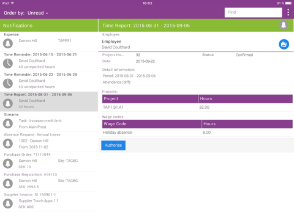
Task: Authorize the time report
Action: click(113, 145)
